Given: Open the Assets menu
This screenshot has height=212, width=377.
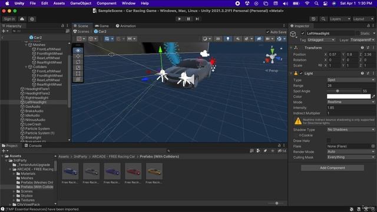Looking at the screenshot, I should (59, 4).
